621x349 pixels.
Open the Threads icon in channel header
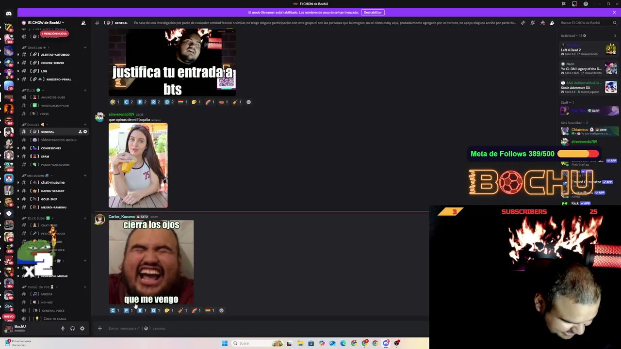point(523,23)
